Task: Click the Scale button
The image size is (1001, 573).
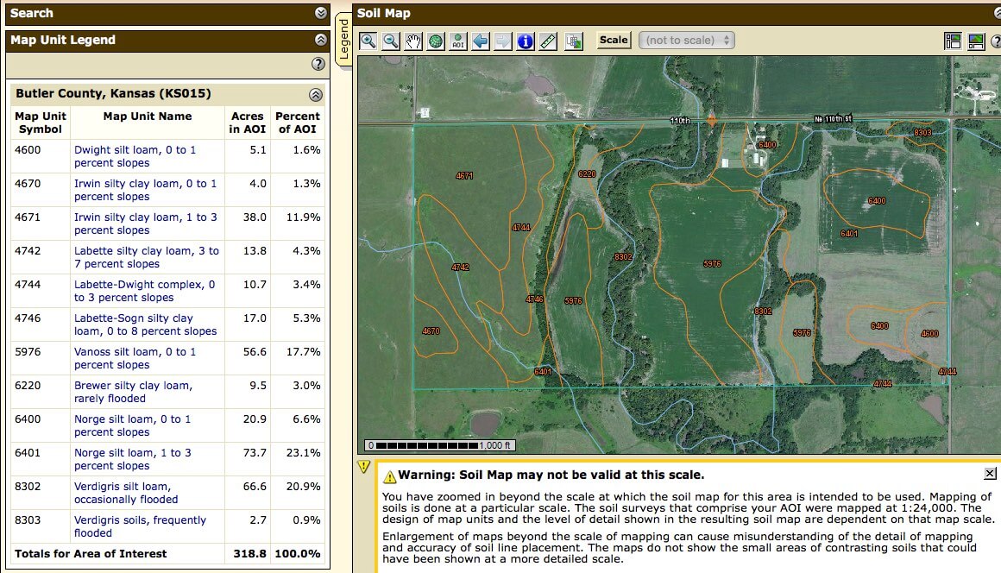Action: coord(614,40)
